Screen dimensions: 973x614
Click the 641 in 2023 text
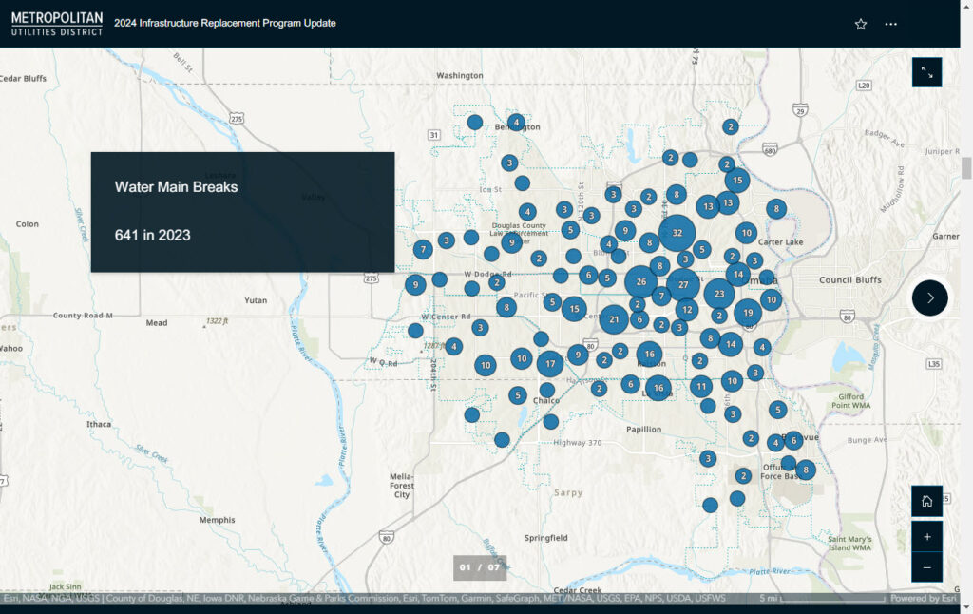point(152,236)
